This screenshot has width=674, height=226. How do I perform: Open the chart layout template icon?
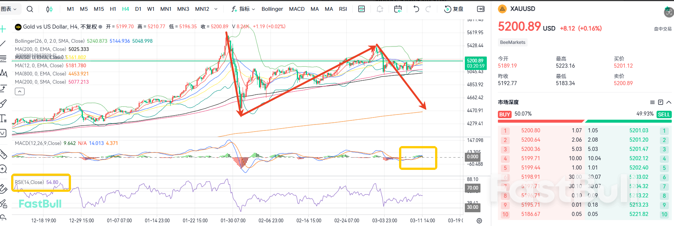click(361, 9)
